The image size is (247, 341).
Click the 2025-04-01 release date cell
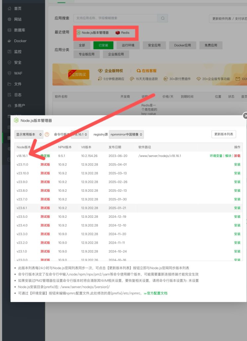(118, 165)
